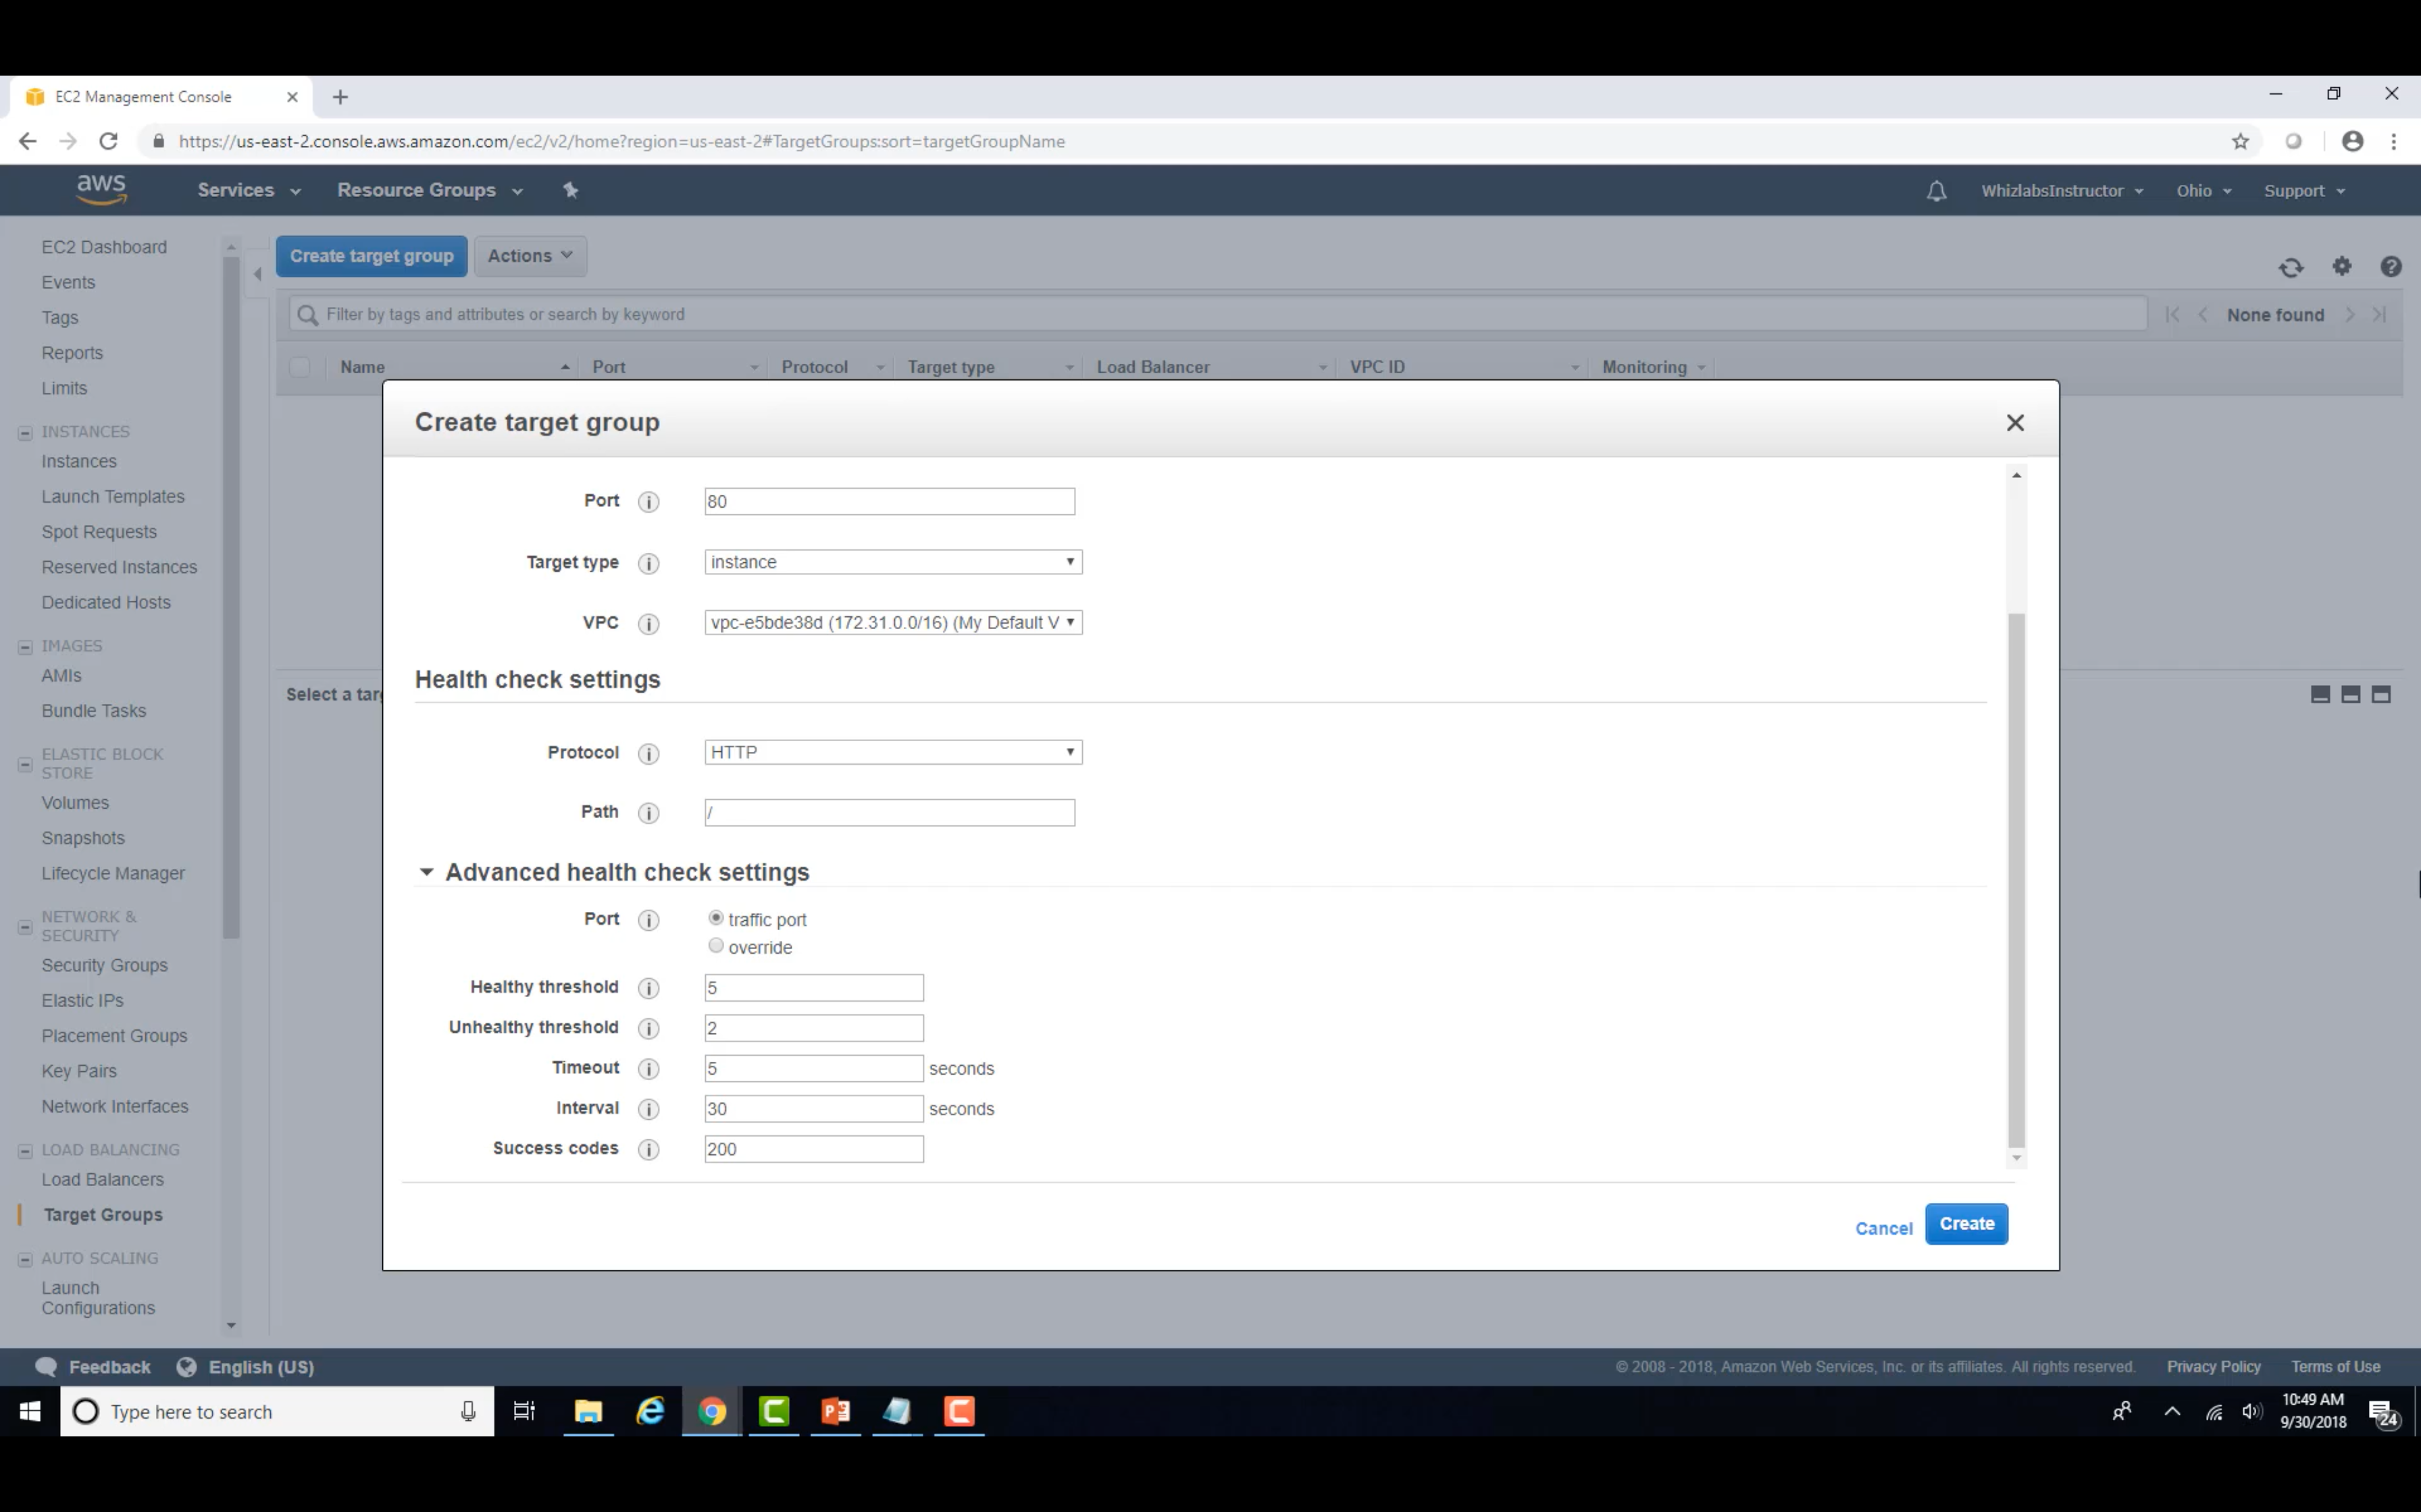
Task: Open Load Balancers in the sidebar
Action: (102, 1180)
